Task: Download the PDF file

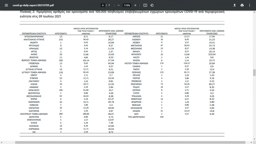Action: click(234, 5)
